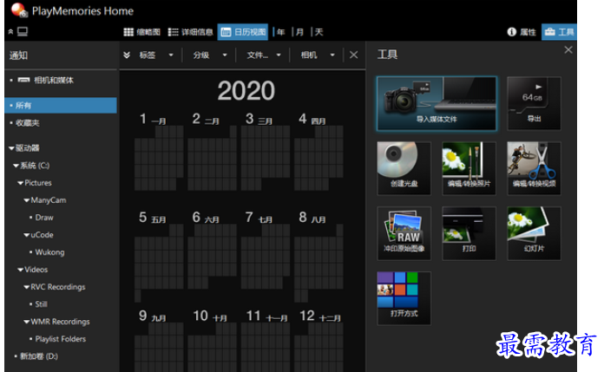
Task: Open the Import Media Files tool
Action: 437,103
